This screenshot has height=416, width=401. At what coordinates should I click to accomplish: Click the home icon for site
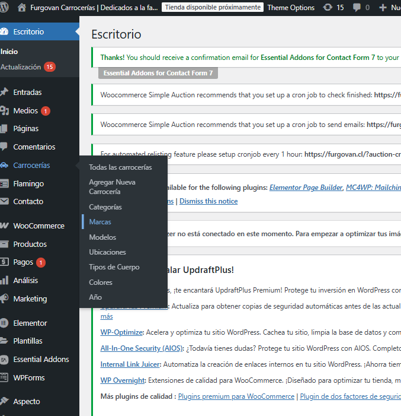coord(22,8)
